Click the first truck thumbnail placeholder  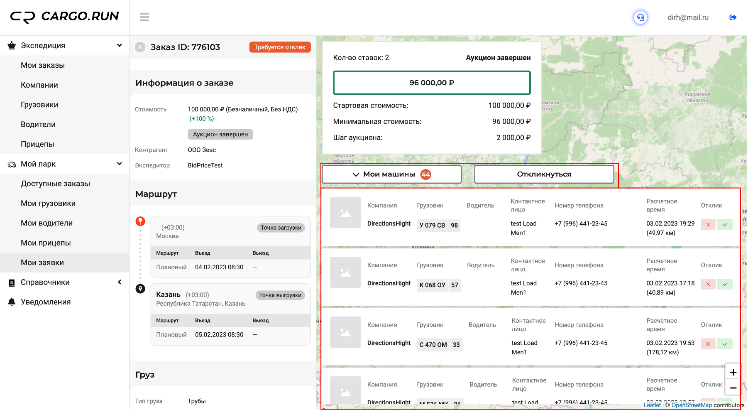click(345, 213)
